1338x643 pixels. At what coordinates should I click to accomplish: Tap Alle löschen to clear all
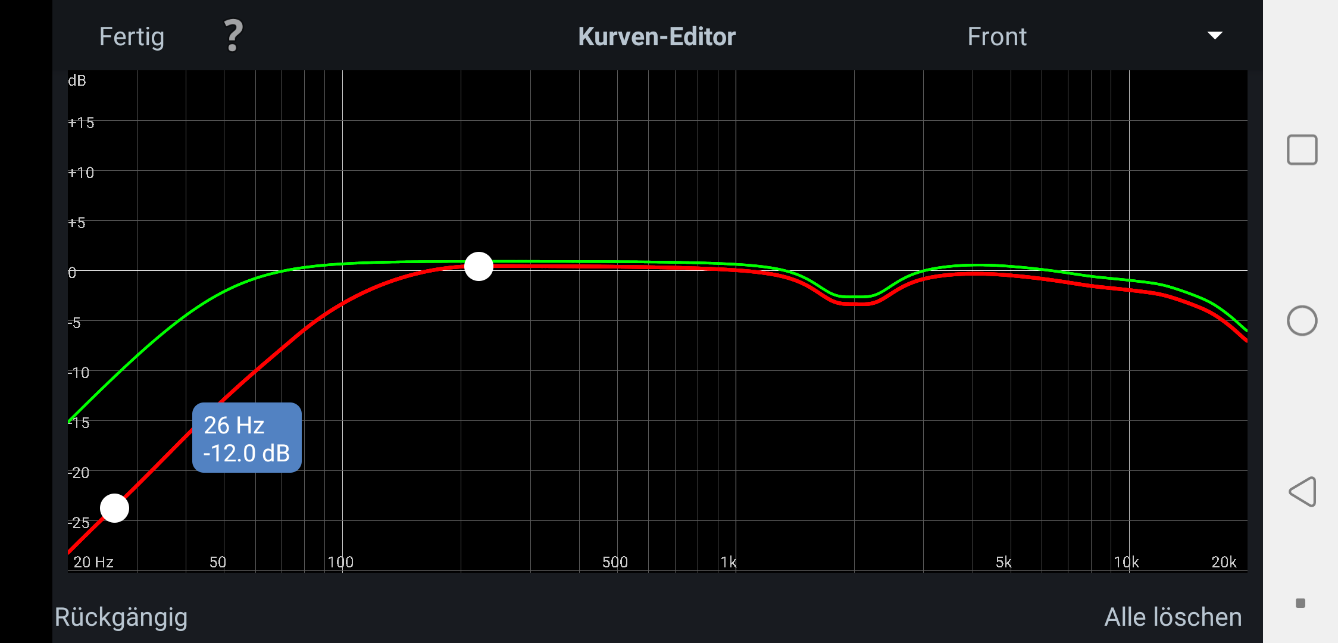(x=1173, y=617)
